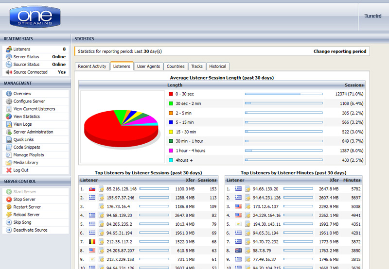Screen dimensions: 389x269
Task: Click the View Statistics chart icon
Action: tap(9, 117)
